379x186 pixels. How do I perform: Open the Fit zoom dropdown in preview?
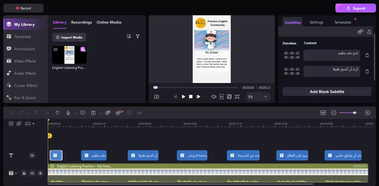click(x=258, y=97)
